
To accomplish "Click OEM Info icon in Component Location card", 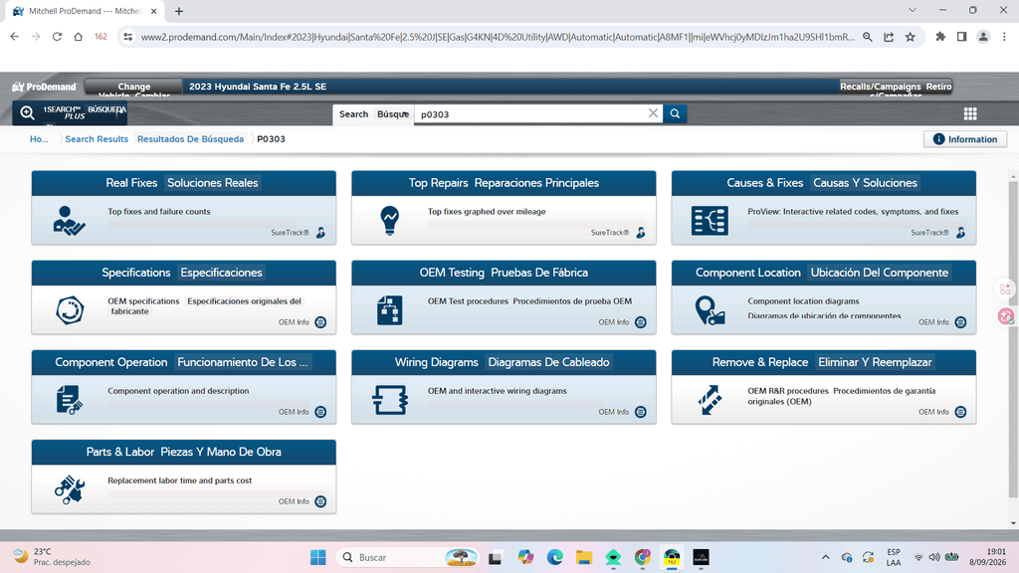I will 960,322.
